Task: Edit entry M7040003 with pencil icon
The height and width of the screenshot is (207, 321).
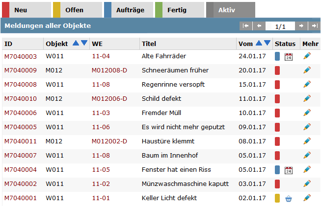Action: [x=307, y=56]
